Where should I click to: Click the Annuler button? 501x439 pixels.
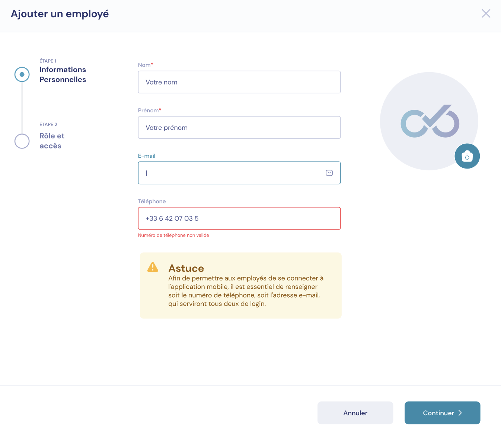pyautogui.click(x=355, y=413)
